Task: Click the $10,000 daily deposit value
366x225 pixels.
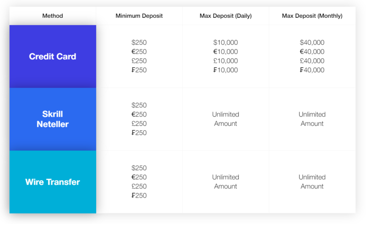Action: point(226,43)
